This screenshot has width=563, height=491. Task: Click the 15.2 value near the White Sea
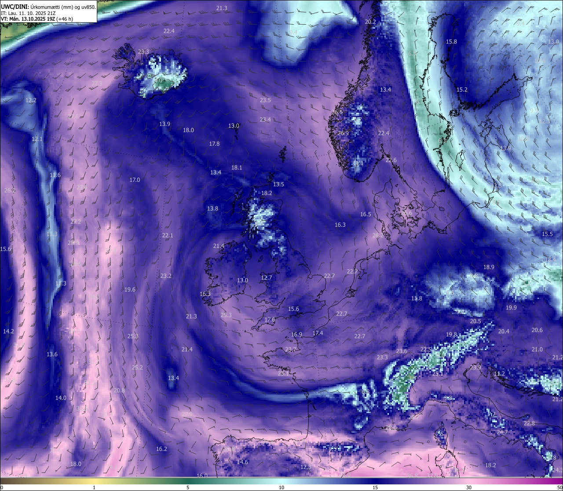click(462, 90)
